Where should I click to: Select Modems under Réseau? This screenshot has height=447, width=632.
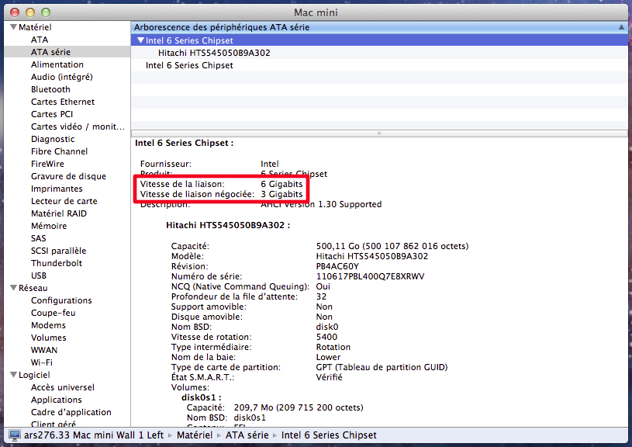(x=48, y=325)
